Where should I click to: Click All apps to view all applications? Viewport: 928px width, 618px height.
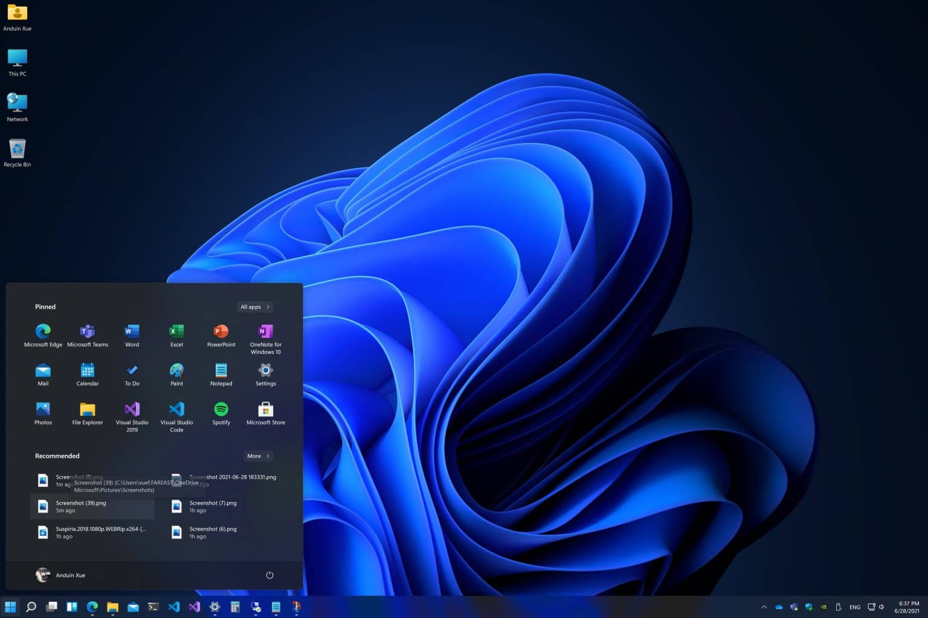[254, 307]
